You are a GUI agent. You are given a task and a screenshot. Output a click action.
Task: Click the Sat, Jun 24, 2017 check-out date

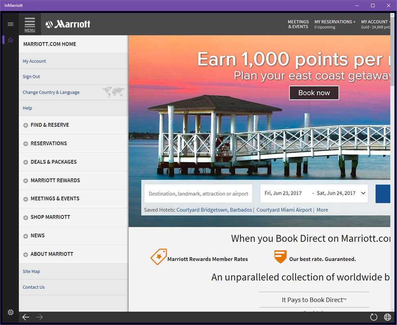click(336, 193)
